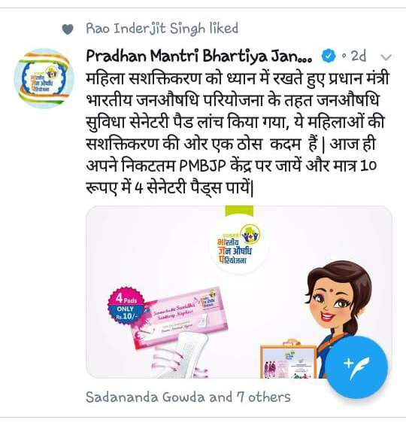Tap the PMBJP mention in tweet text
The height and width of the screenshot is (423, 406).
[x=202, y=166]
